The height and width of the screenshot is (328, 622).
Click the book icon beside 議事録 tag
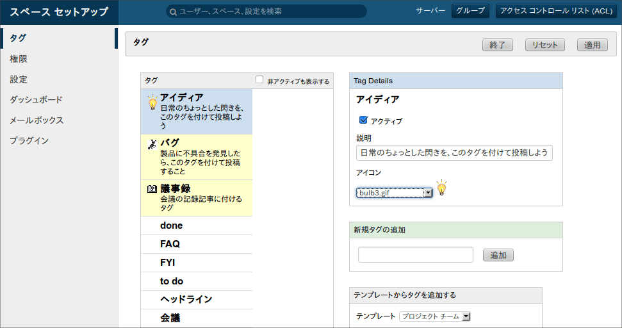pyautogui.click(x=152, y=189)
